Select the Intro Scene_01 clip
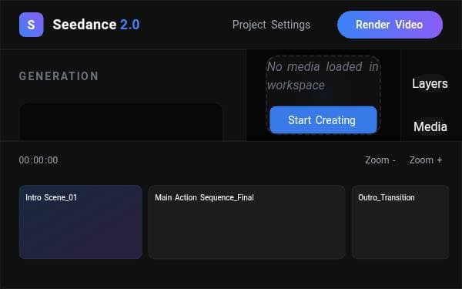 pyautogui.click(x=80, y=222)
